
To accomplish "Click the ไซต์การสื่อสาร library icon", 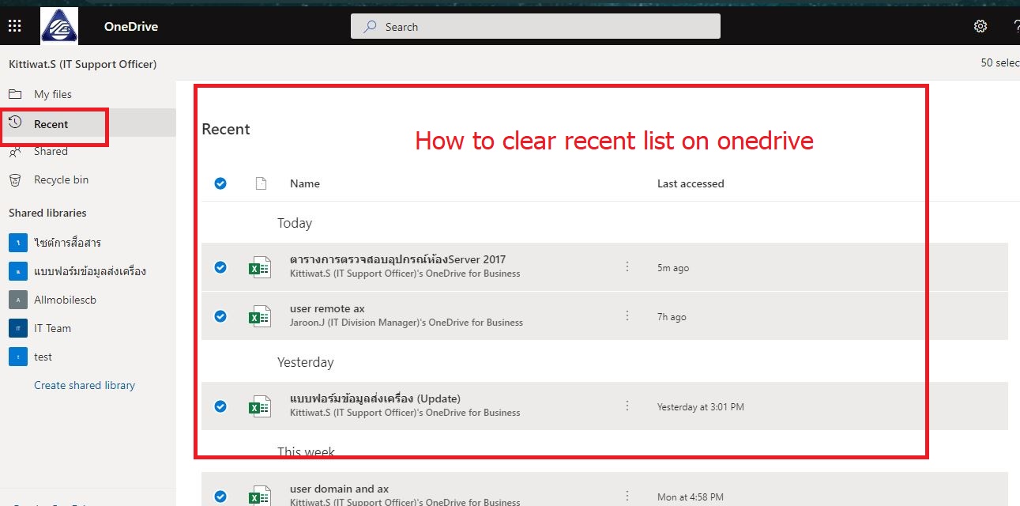I will [18, 242].
